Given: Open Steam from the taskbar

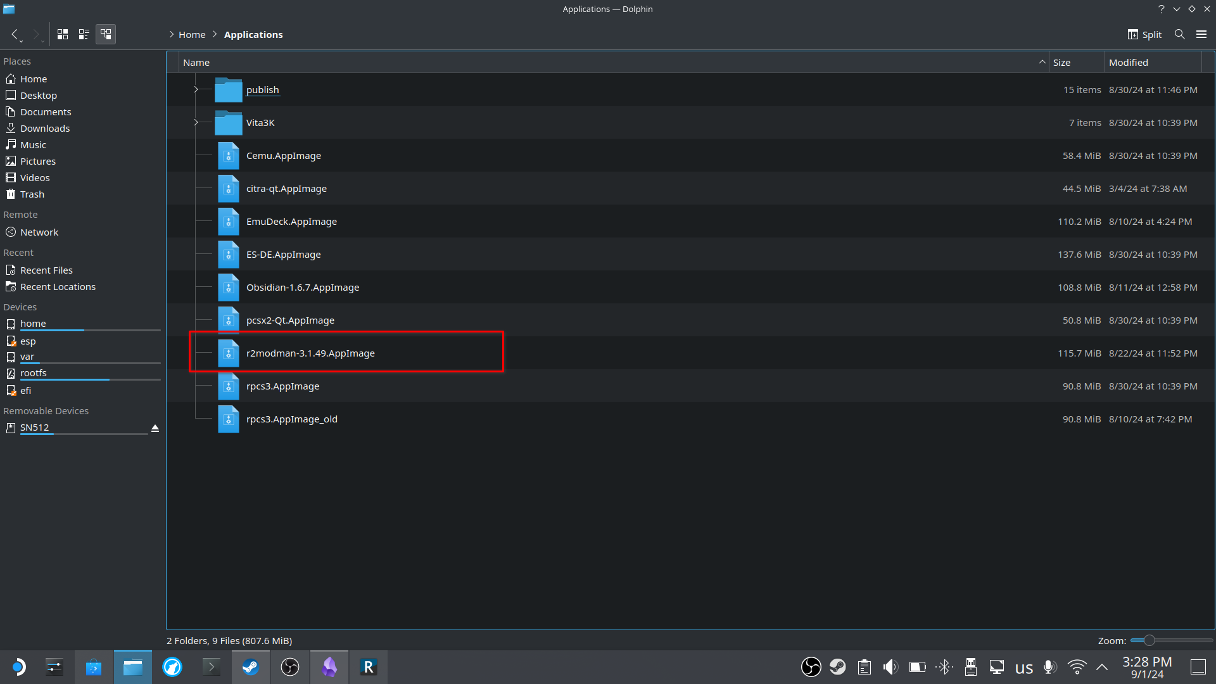Looking at the screenshot, I should point(251,667).
